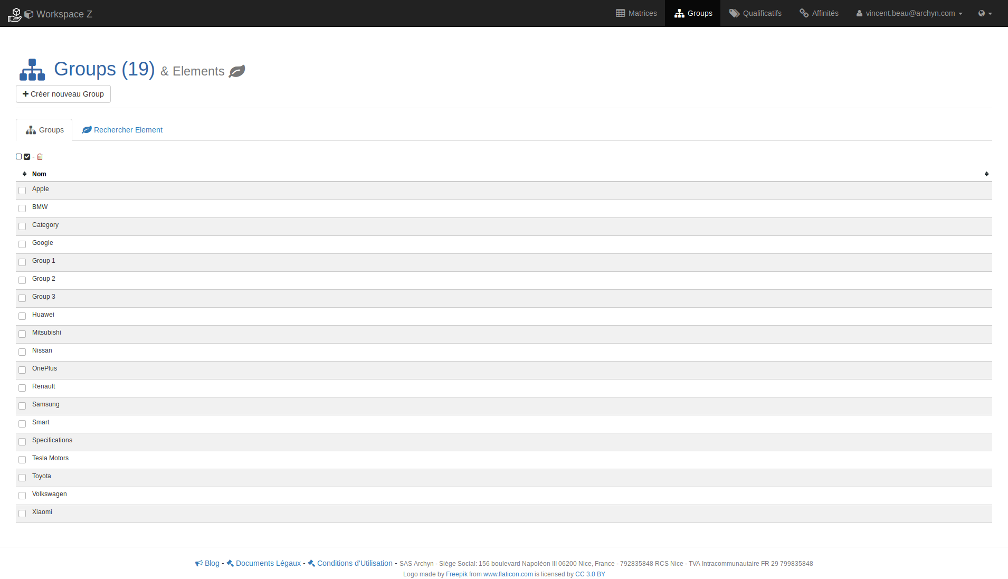
Task: Click the Nissan group name
Action: [x=42, y=350]
